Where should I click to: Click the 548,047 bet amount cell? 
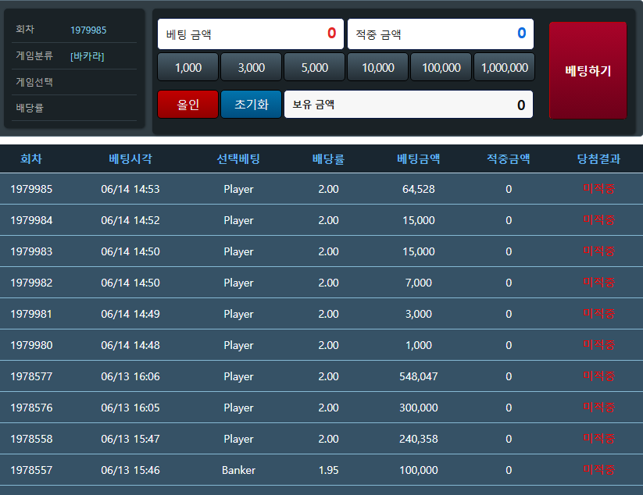coord(418,376)
